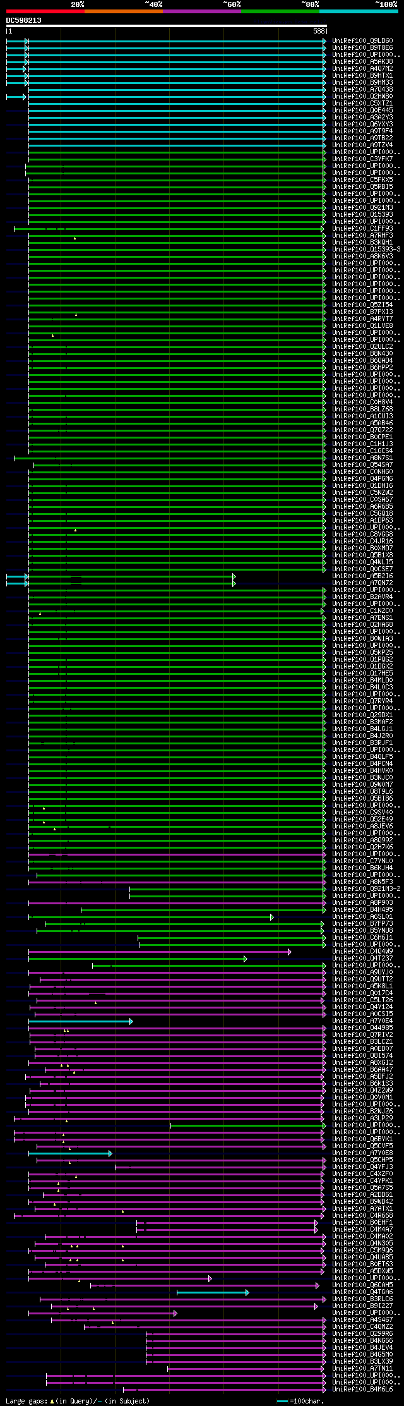This screenshot has height=1406, width=404.
Task: Select hit label UniRef100_Q921M3
Action: pyautogui.click(x=362, y=208)
